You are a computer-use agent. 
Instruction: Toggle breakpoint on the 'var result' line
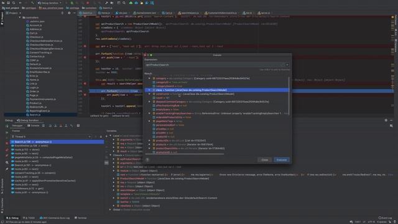tap(85, 83)
